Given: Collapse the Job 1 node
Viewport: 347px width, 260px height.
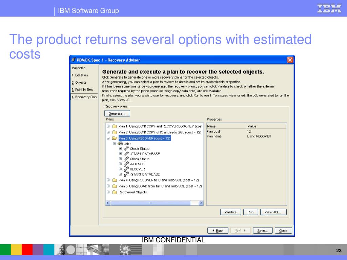Looking at the screenshot, I should click(114, 144).
